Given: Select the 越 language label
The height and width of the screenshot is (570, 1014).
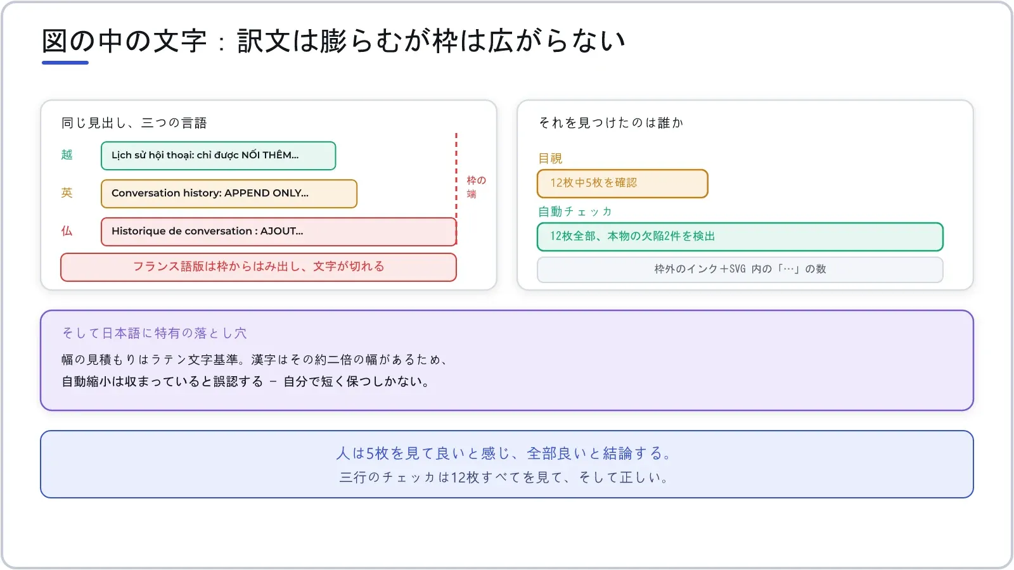Looking at the screenshot, I should (67, 155).
